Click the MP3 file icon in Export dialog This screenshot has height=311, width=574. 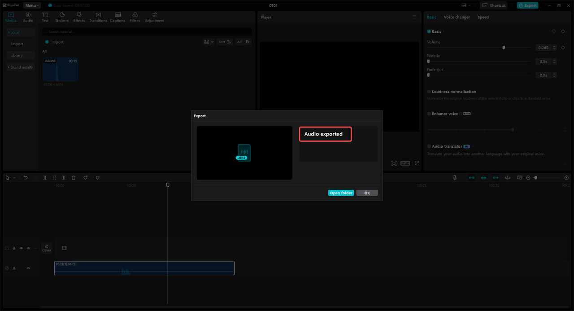[x=244, y=153]
